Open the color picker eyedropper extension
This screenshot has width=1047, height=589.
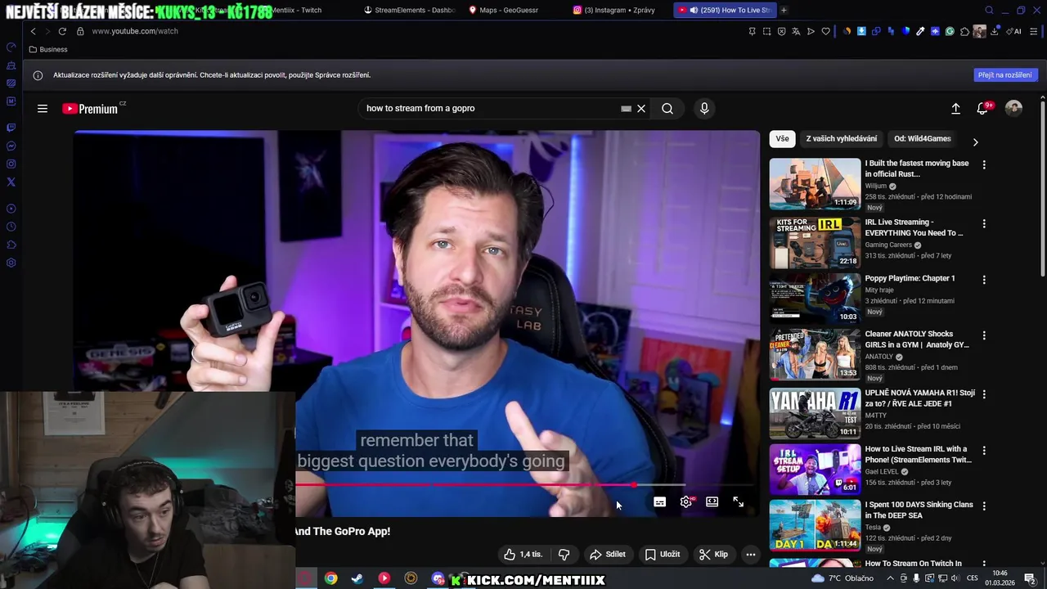(920, 31)
